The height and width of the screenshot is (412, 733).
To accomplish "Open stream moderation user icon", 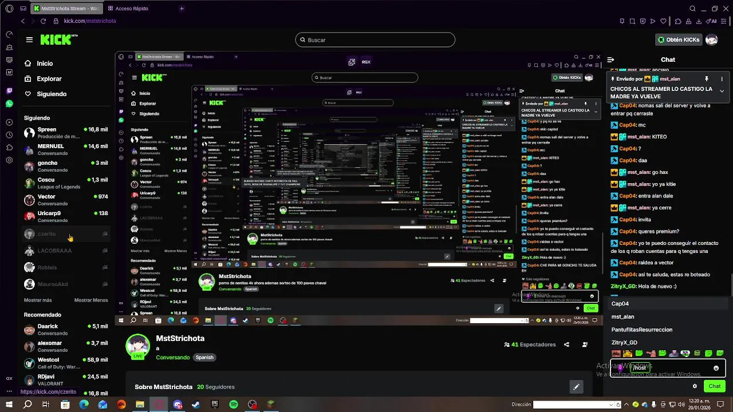I will 585,344.
